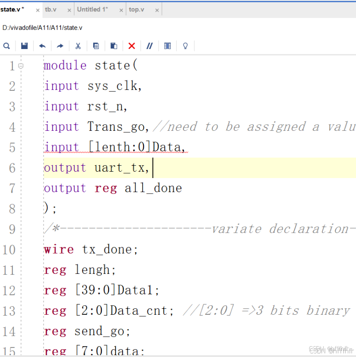
Task: Switch to the Untitled 1* tab
Action: (x=93, y=10)
